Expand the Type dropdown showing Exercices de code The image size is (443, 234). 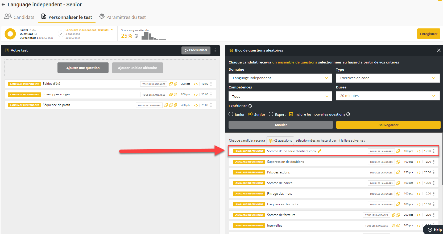[388, 78]
